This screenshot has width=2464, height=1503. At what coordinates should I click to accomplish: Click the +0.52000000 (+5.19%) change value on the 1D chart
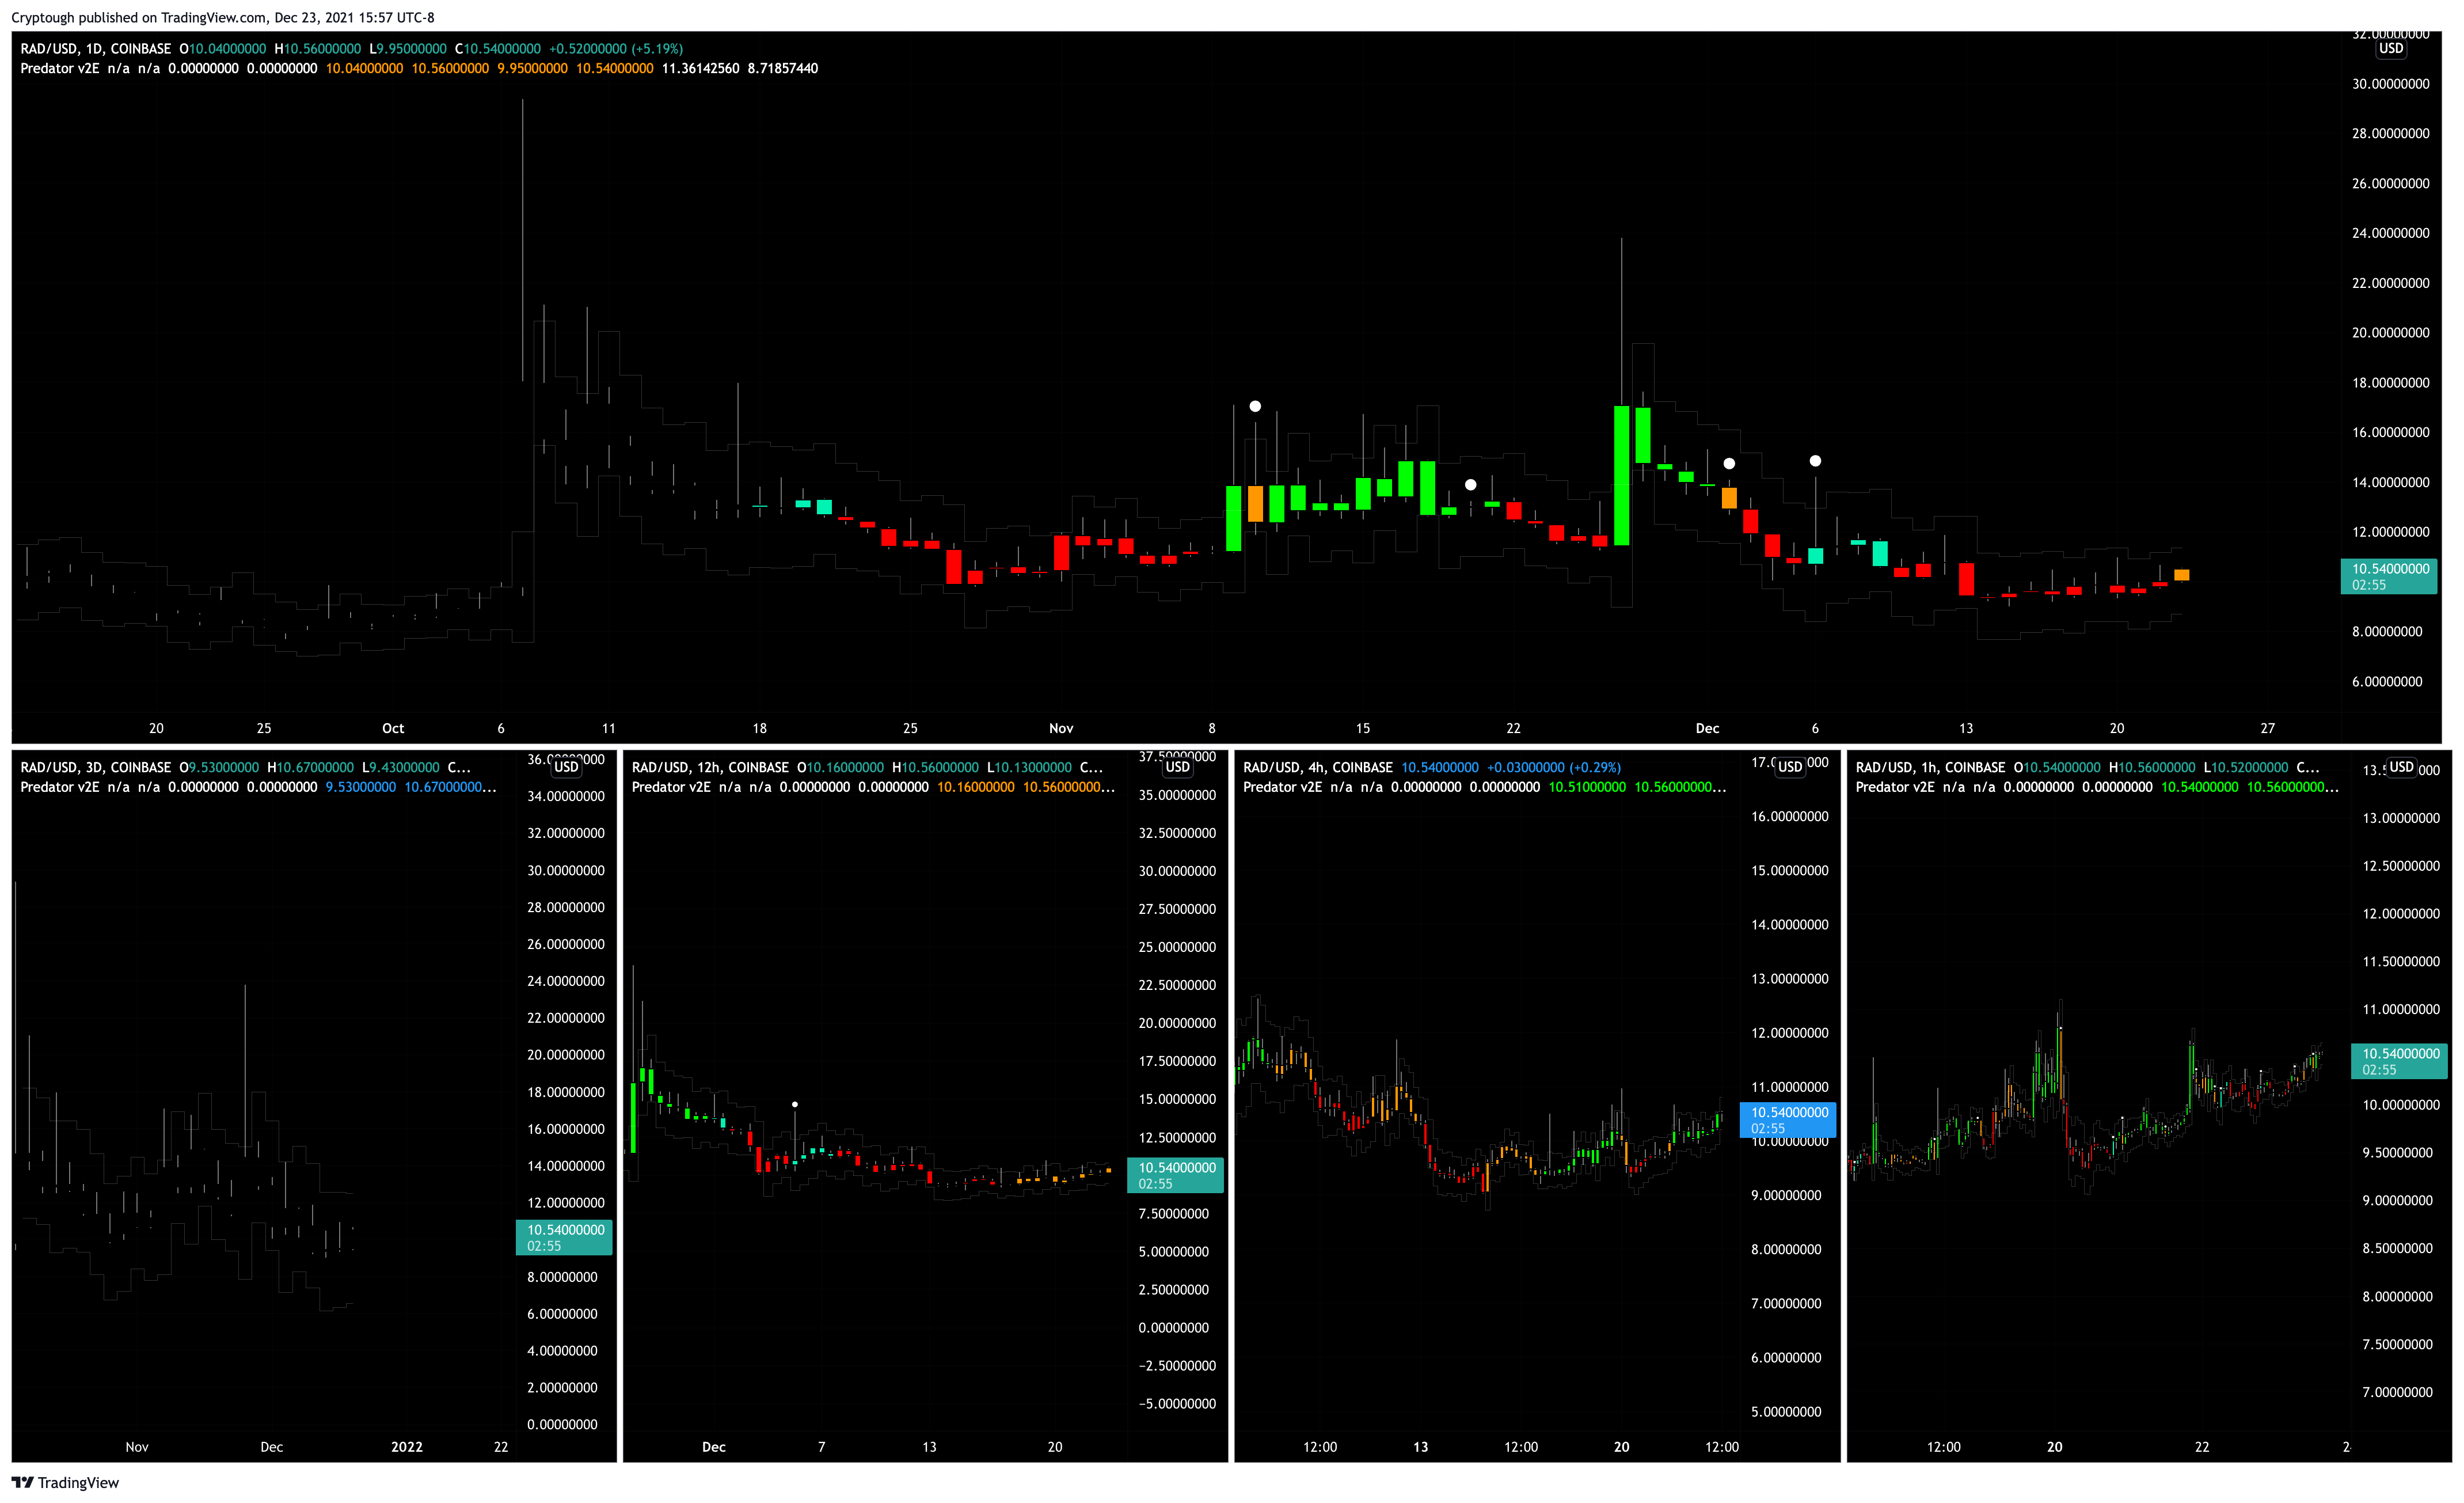[x=616, y=48]
